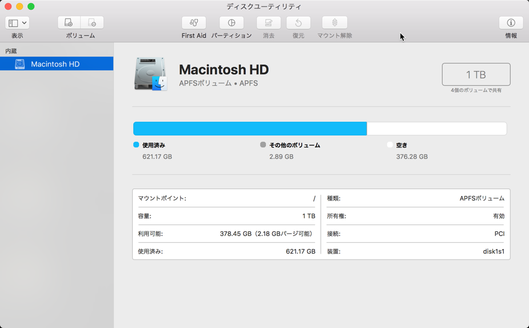Click the white 空き legend dot
Screen dimensions: 529x328
(390, 145)
